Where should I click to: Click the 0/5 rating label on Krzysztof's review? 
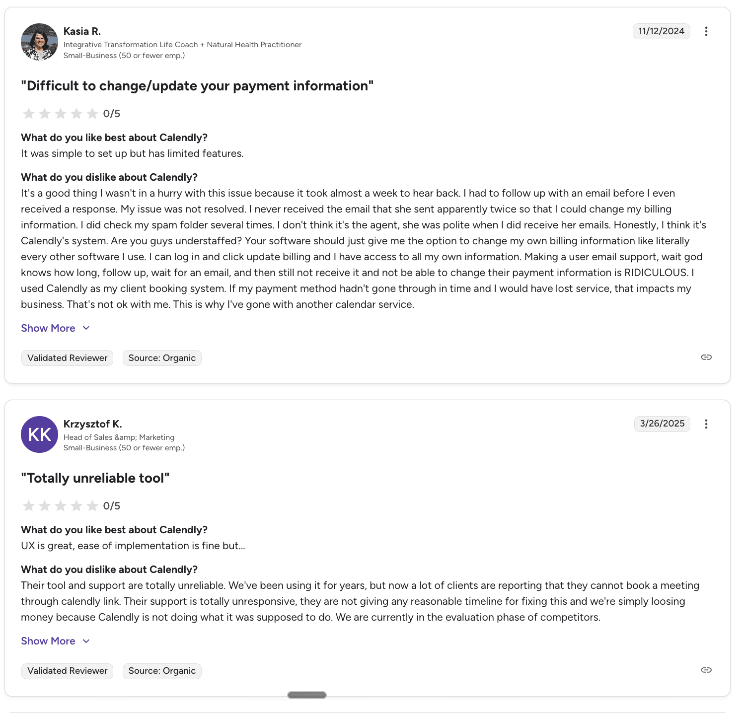(111, 505)
